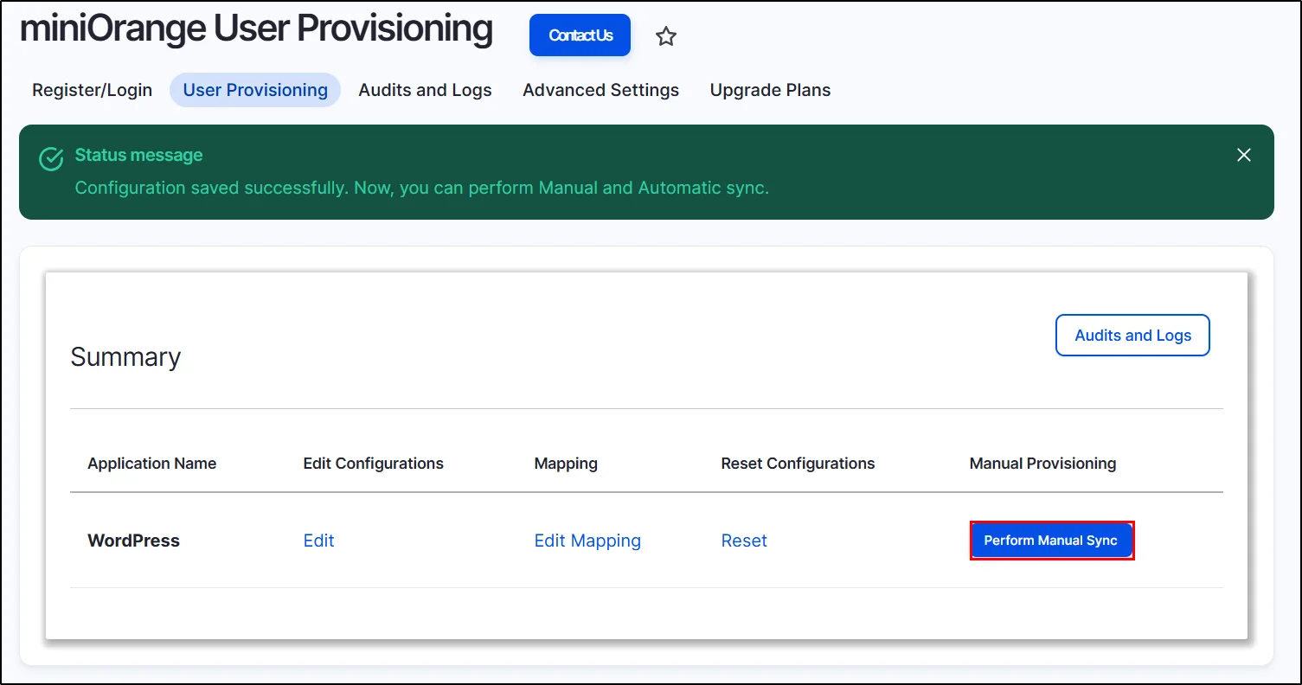1302x685 pixels.
Task: Click the 'Status message' heading text
Action: point(138,156)
